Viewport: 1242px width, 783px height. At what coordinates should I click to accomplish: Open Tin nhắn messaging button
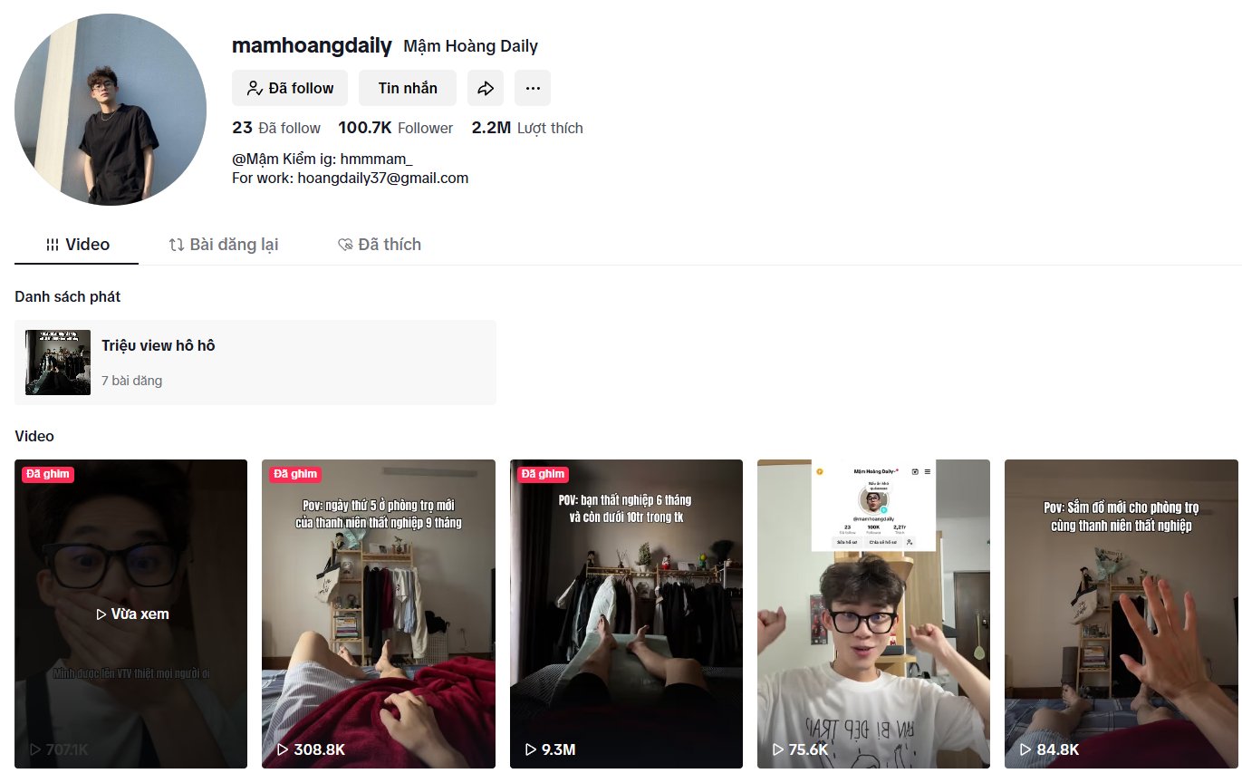[x=408, y=88]
